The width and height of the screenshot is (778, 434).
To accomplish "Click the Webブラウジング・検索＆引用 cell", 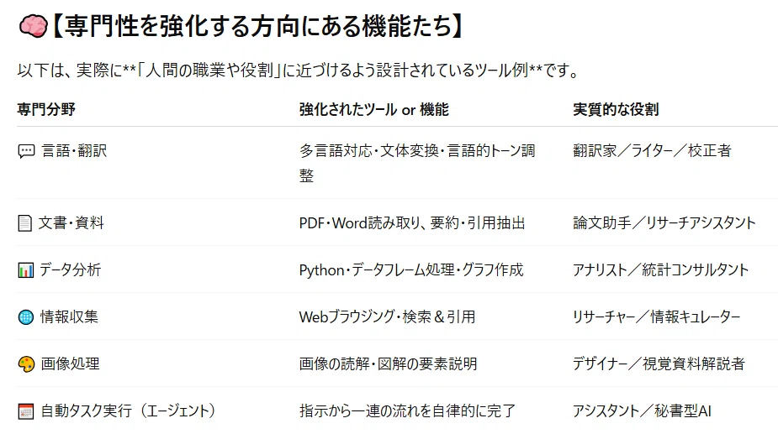I will (387, 317).
